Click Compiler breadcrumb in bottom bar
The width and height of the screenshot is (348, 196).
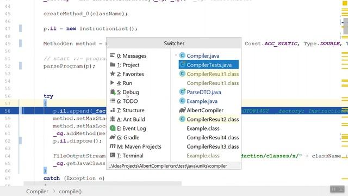37,192
